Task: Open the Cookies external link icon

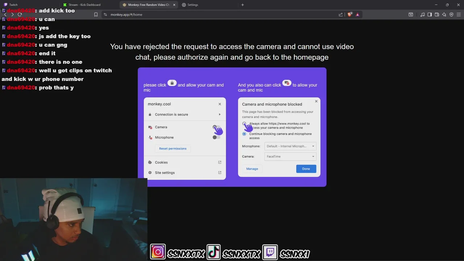Action: 220,162
